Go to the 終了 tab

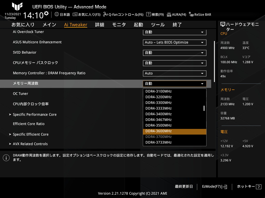177,24
